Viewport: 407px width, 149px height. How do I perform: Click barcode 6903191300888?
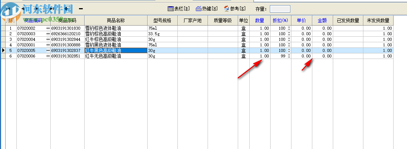click(x=66, y=45)
